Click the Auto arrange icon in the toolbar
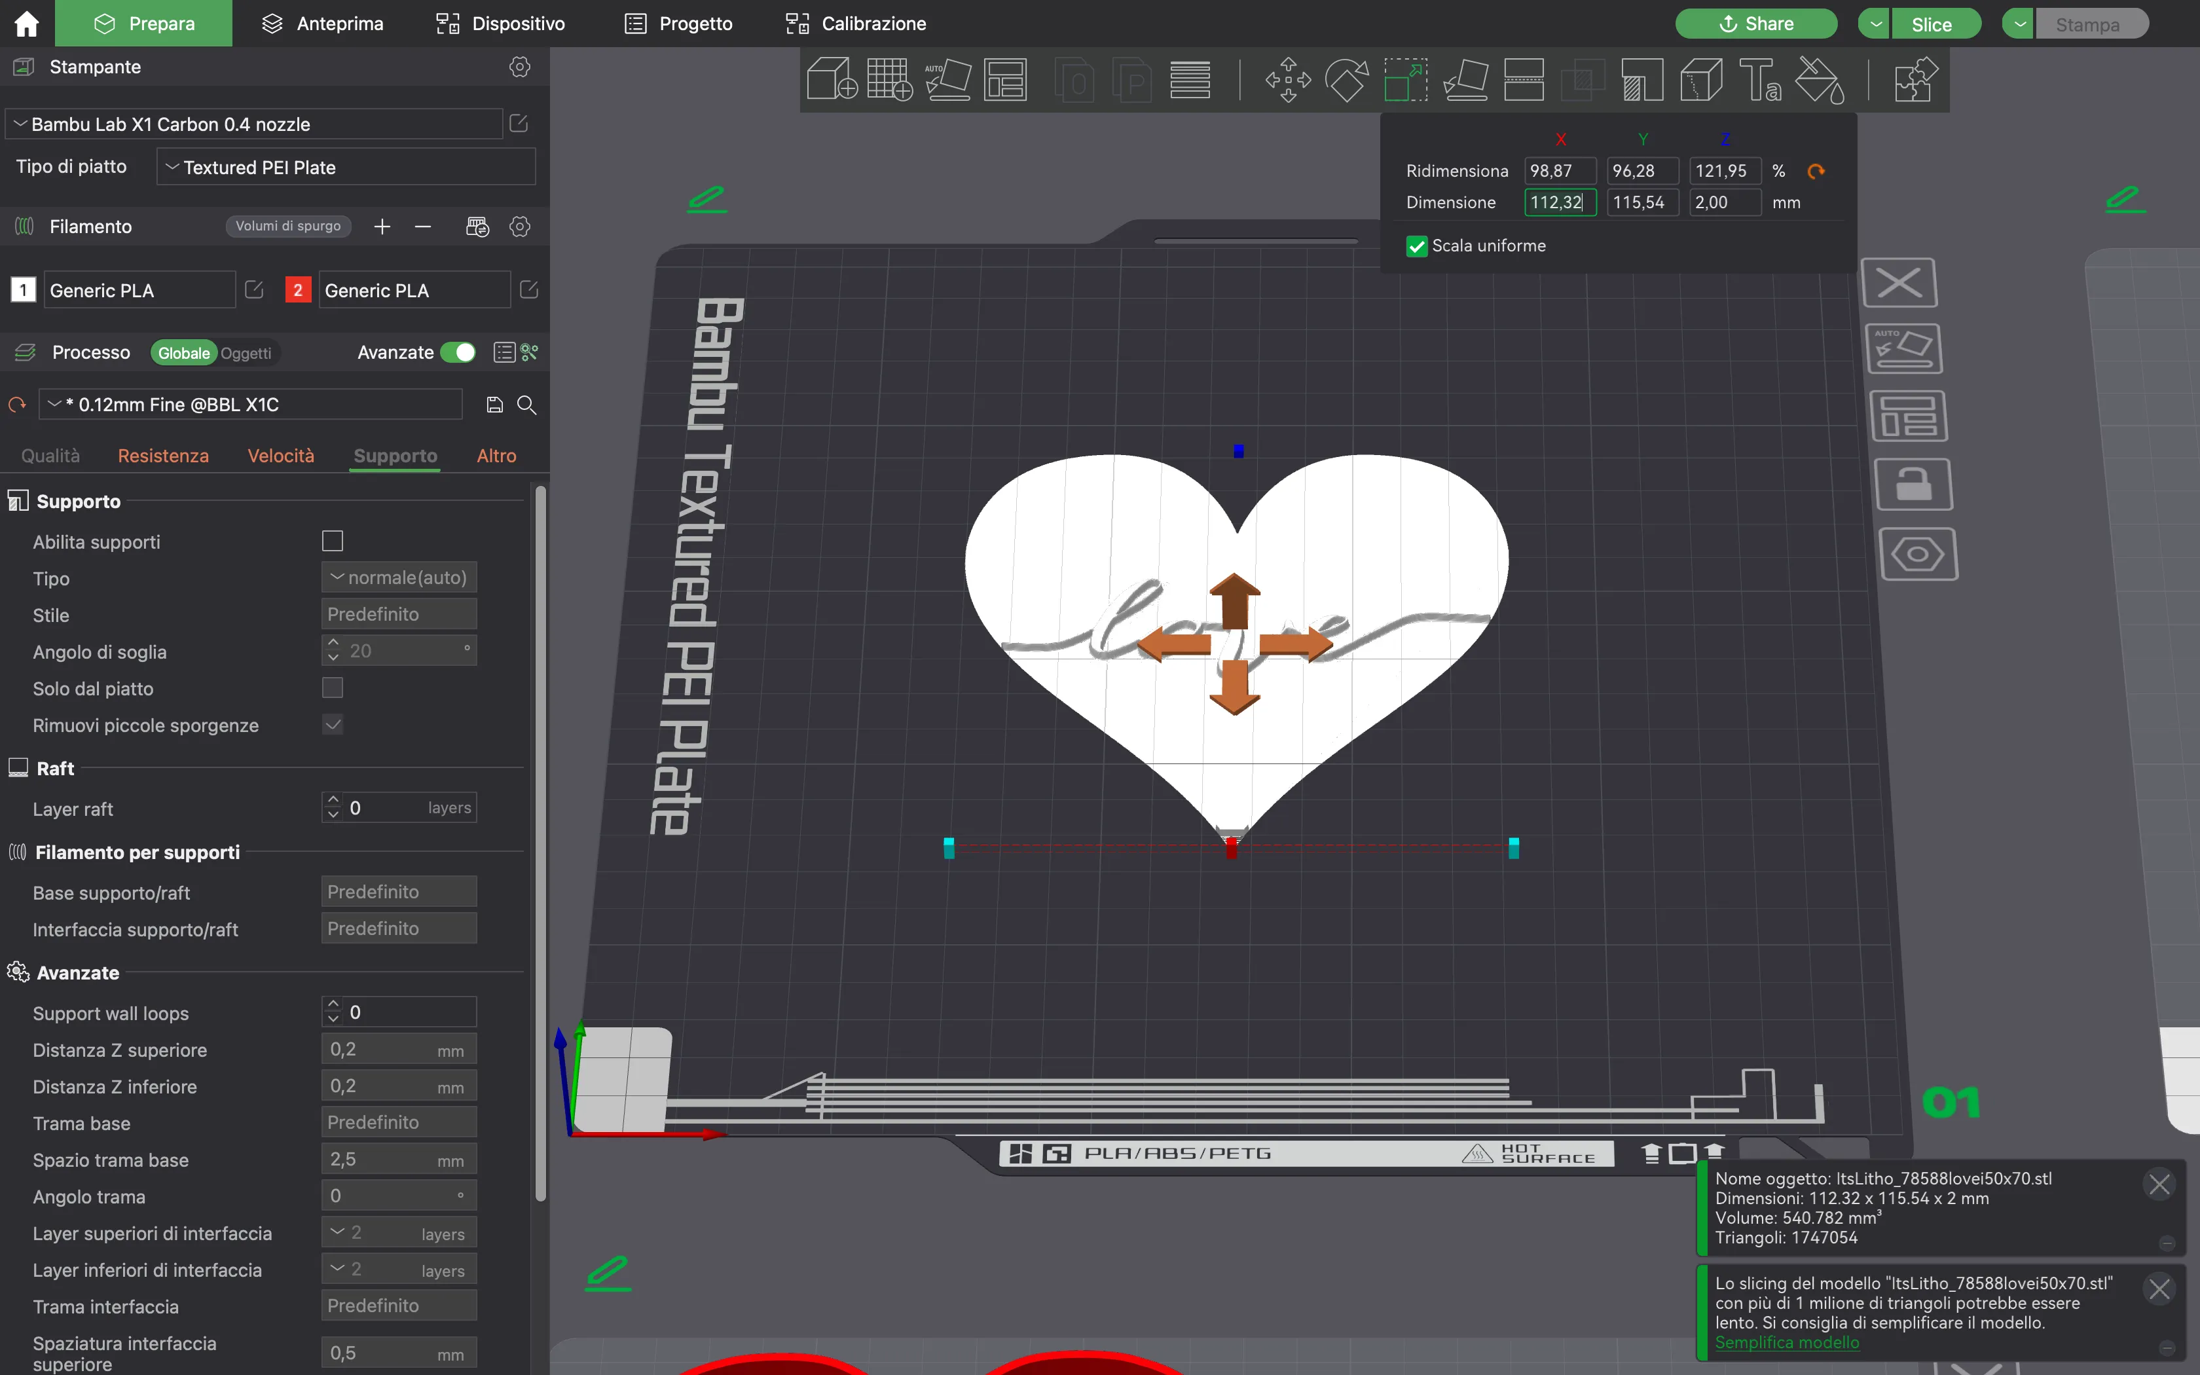 click(948, 80)
